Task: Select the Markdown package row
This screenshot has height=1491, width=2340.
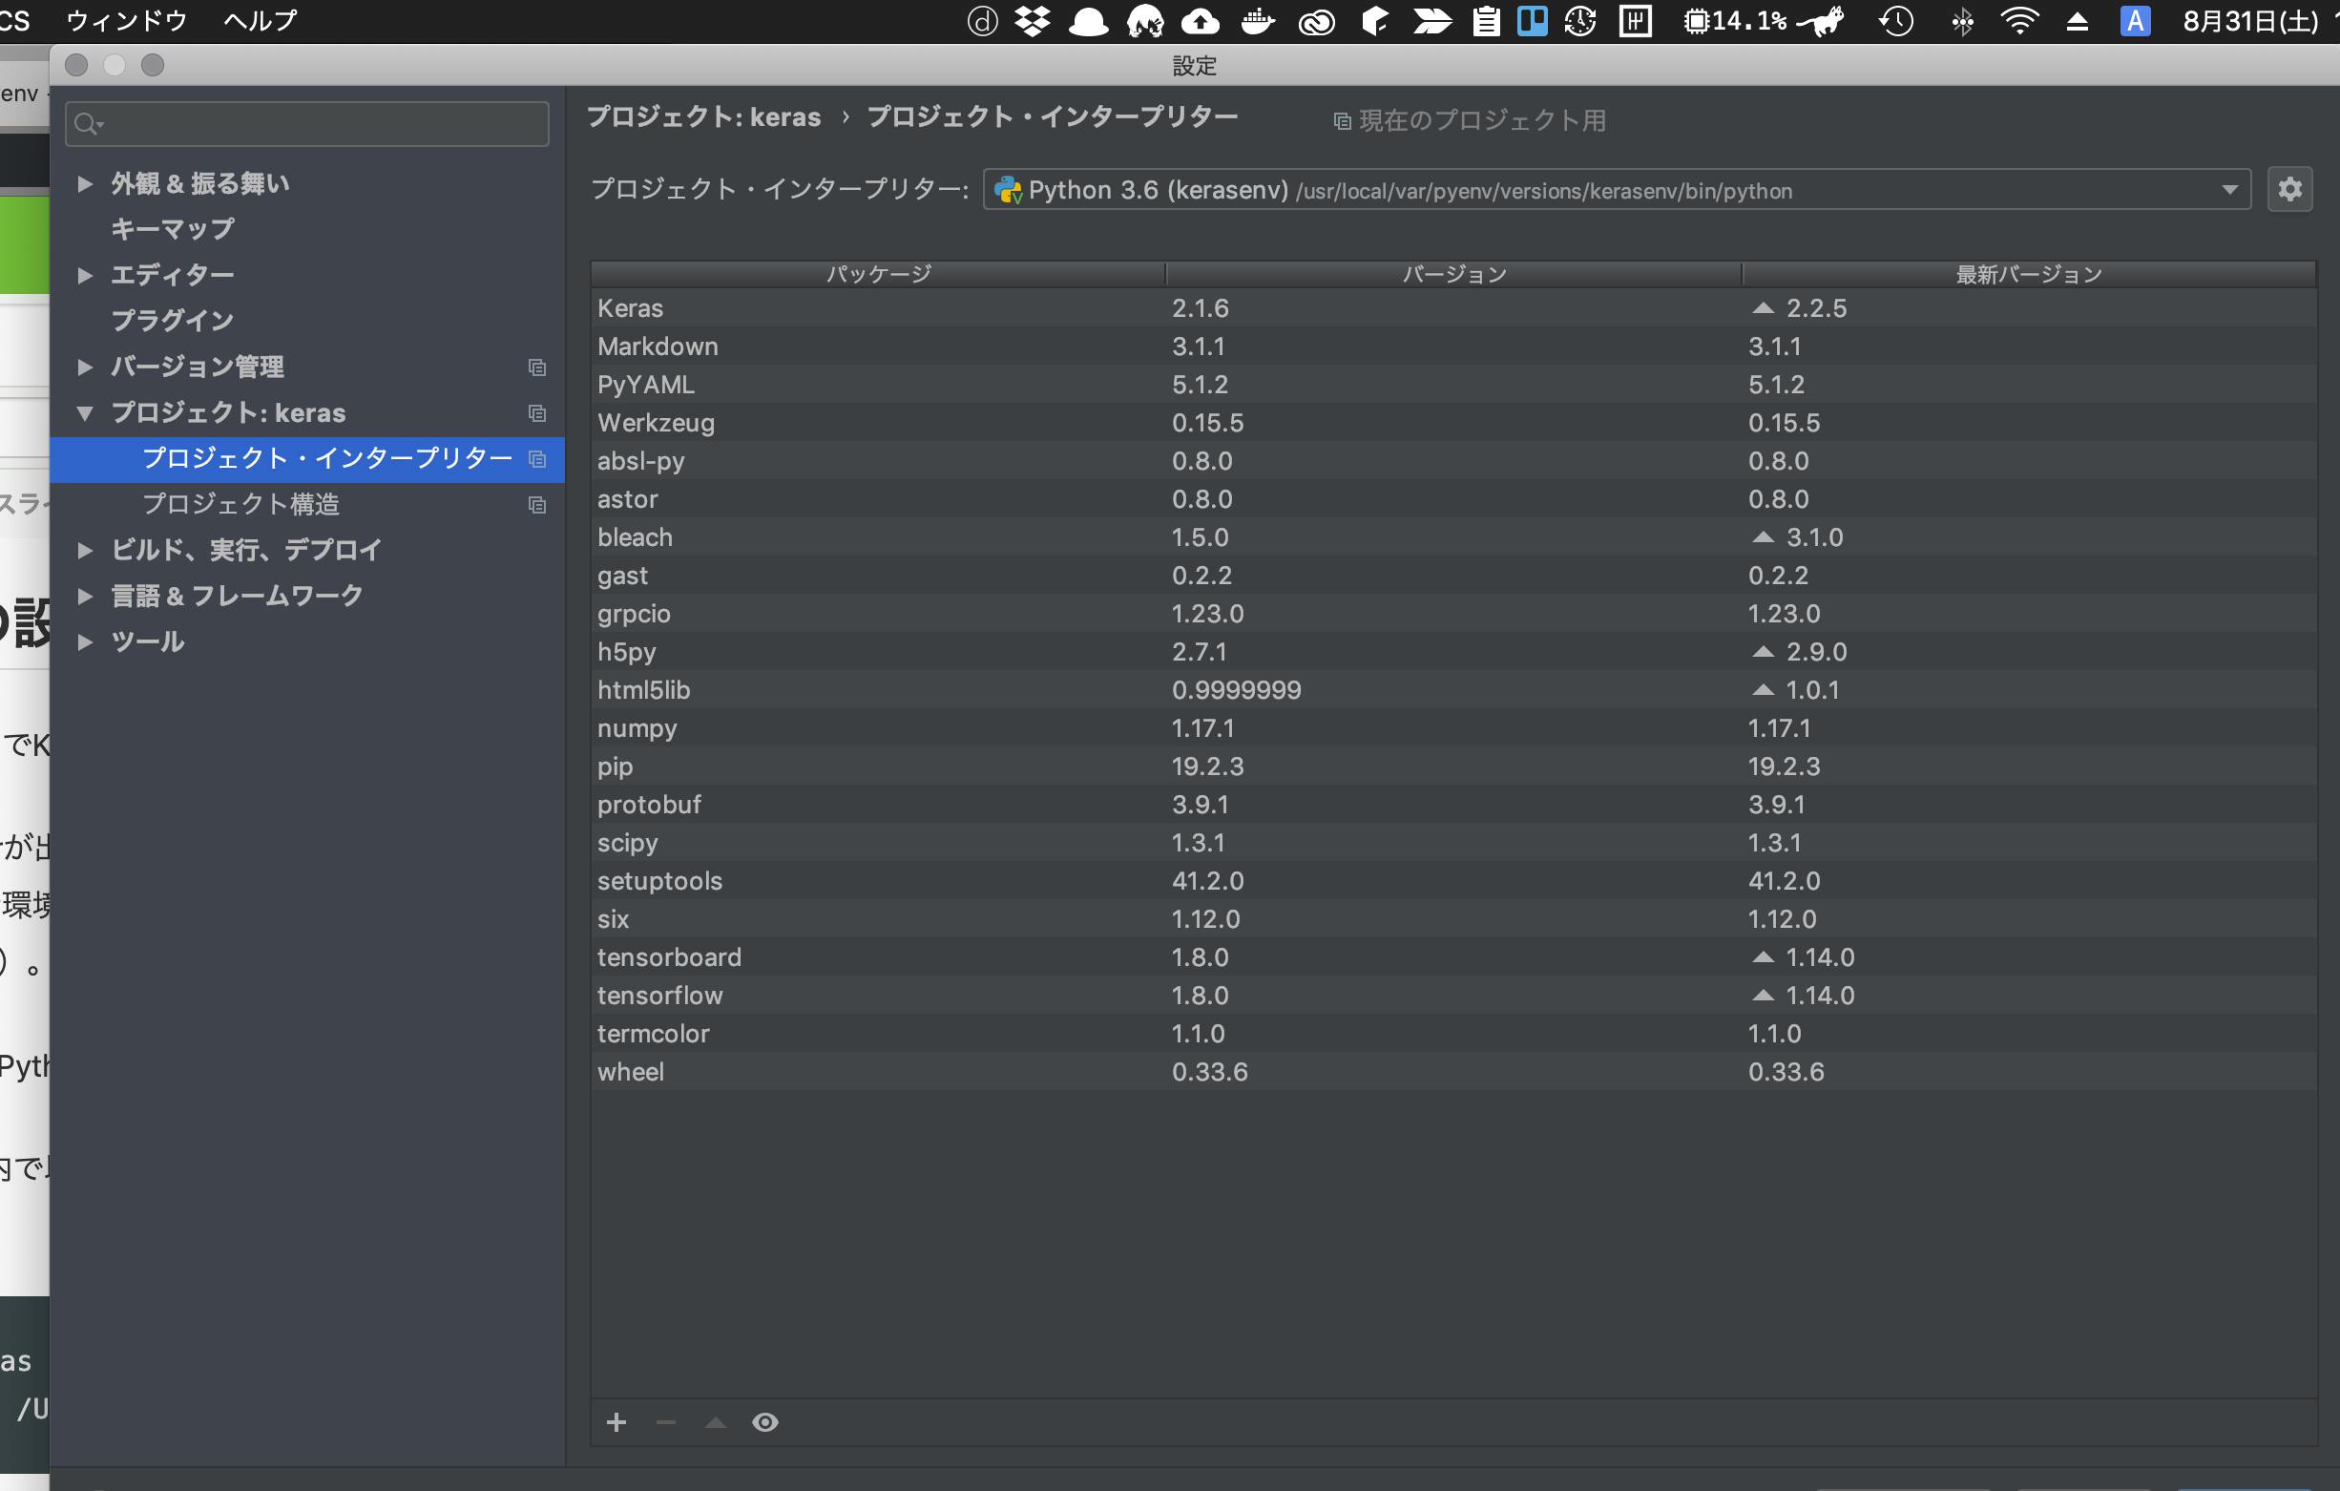Action: 1453,346
